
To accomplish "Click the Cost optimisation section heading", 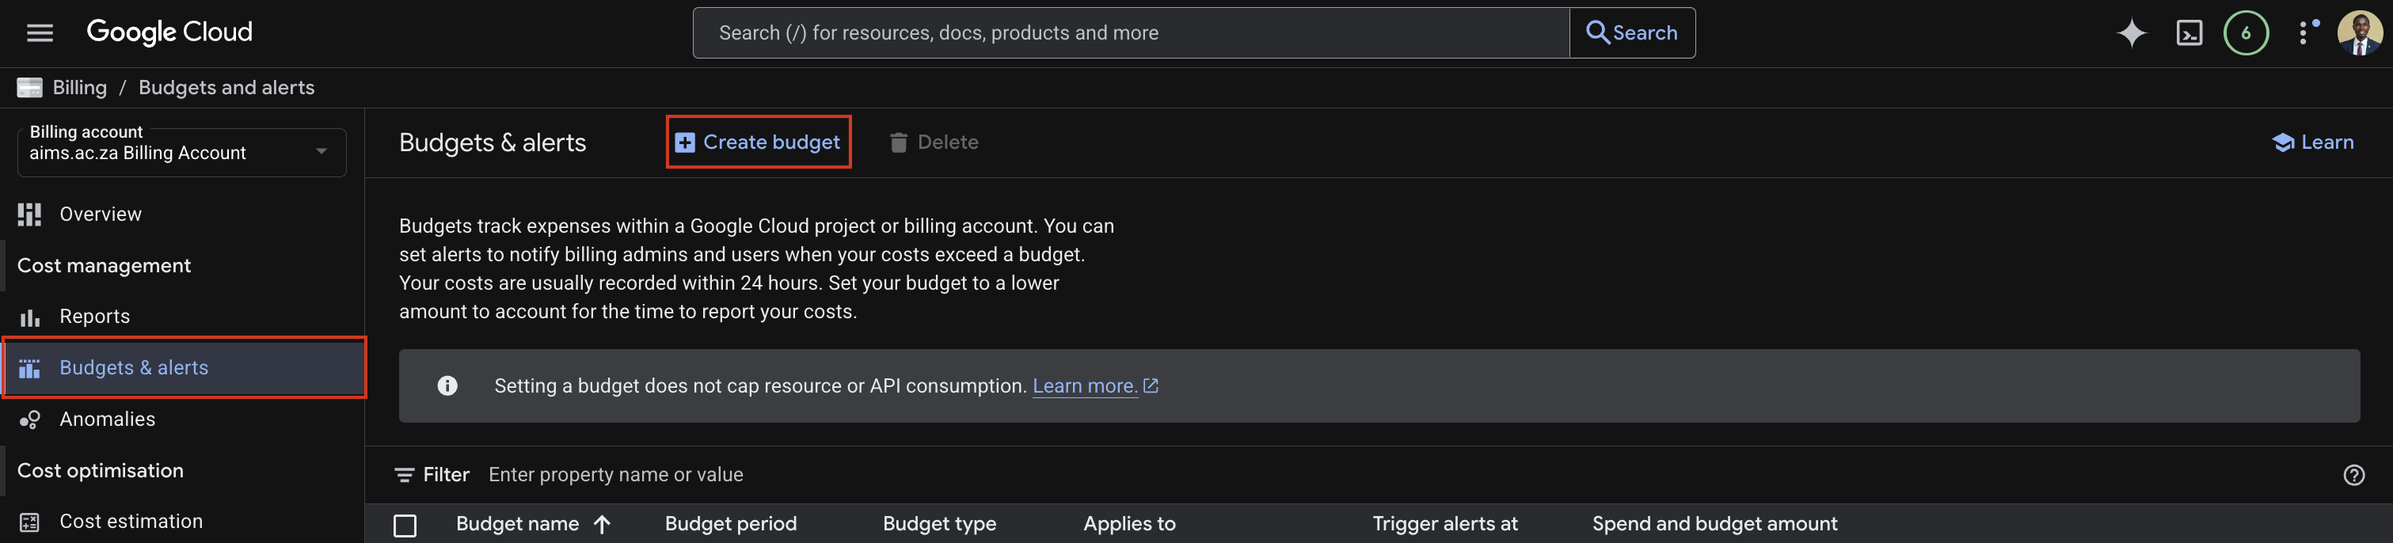I will point(101,472).
